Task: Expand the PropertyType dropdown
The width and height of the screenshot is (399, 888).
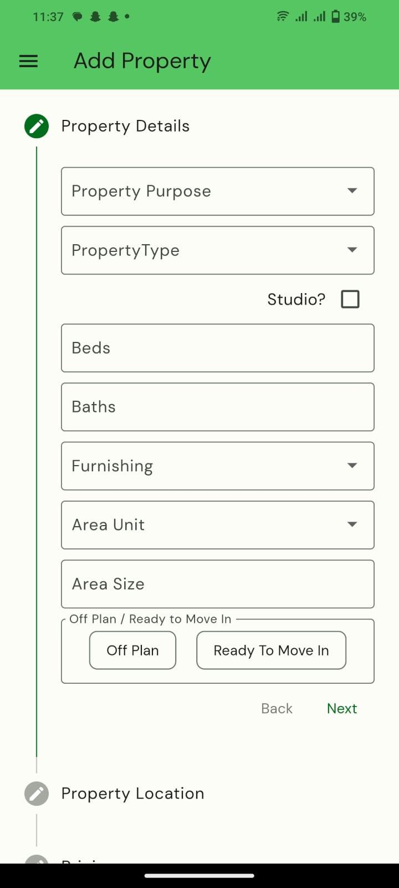Action: click(218, 250)
